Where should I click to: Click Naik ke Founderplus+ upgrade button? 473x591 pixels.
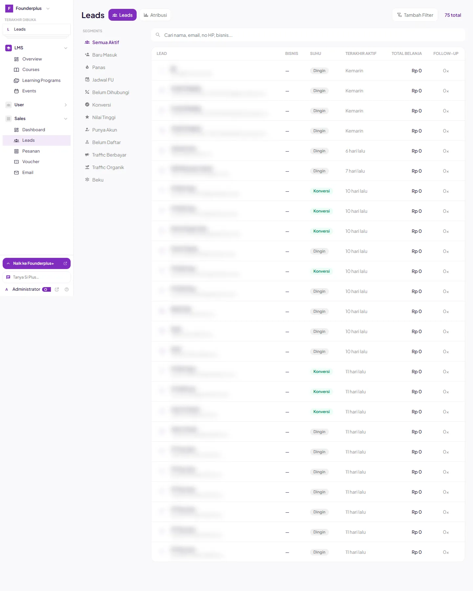tap(36, 263)
